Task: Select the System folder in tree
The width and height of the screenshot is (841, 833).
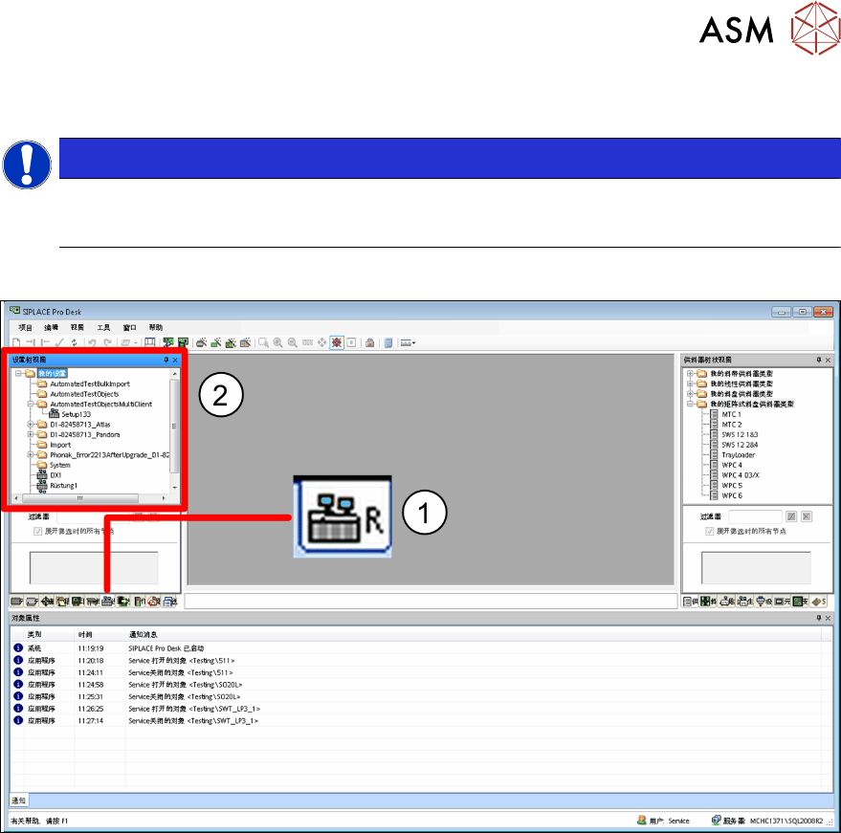Action: 60,465
